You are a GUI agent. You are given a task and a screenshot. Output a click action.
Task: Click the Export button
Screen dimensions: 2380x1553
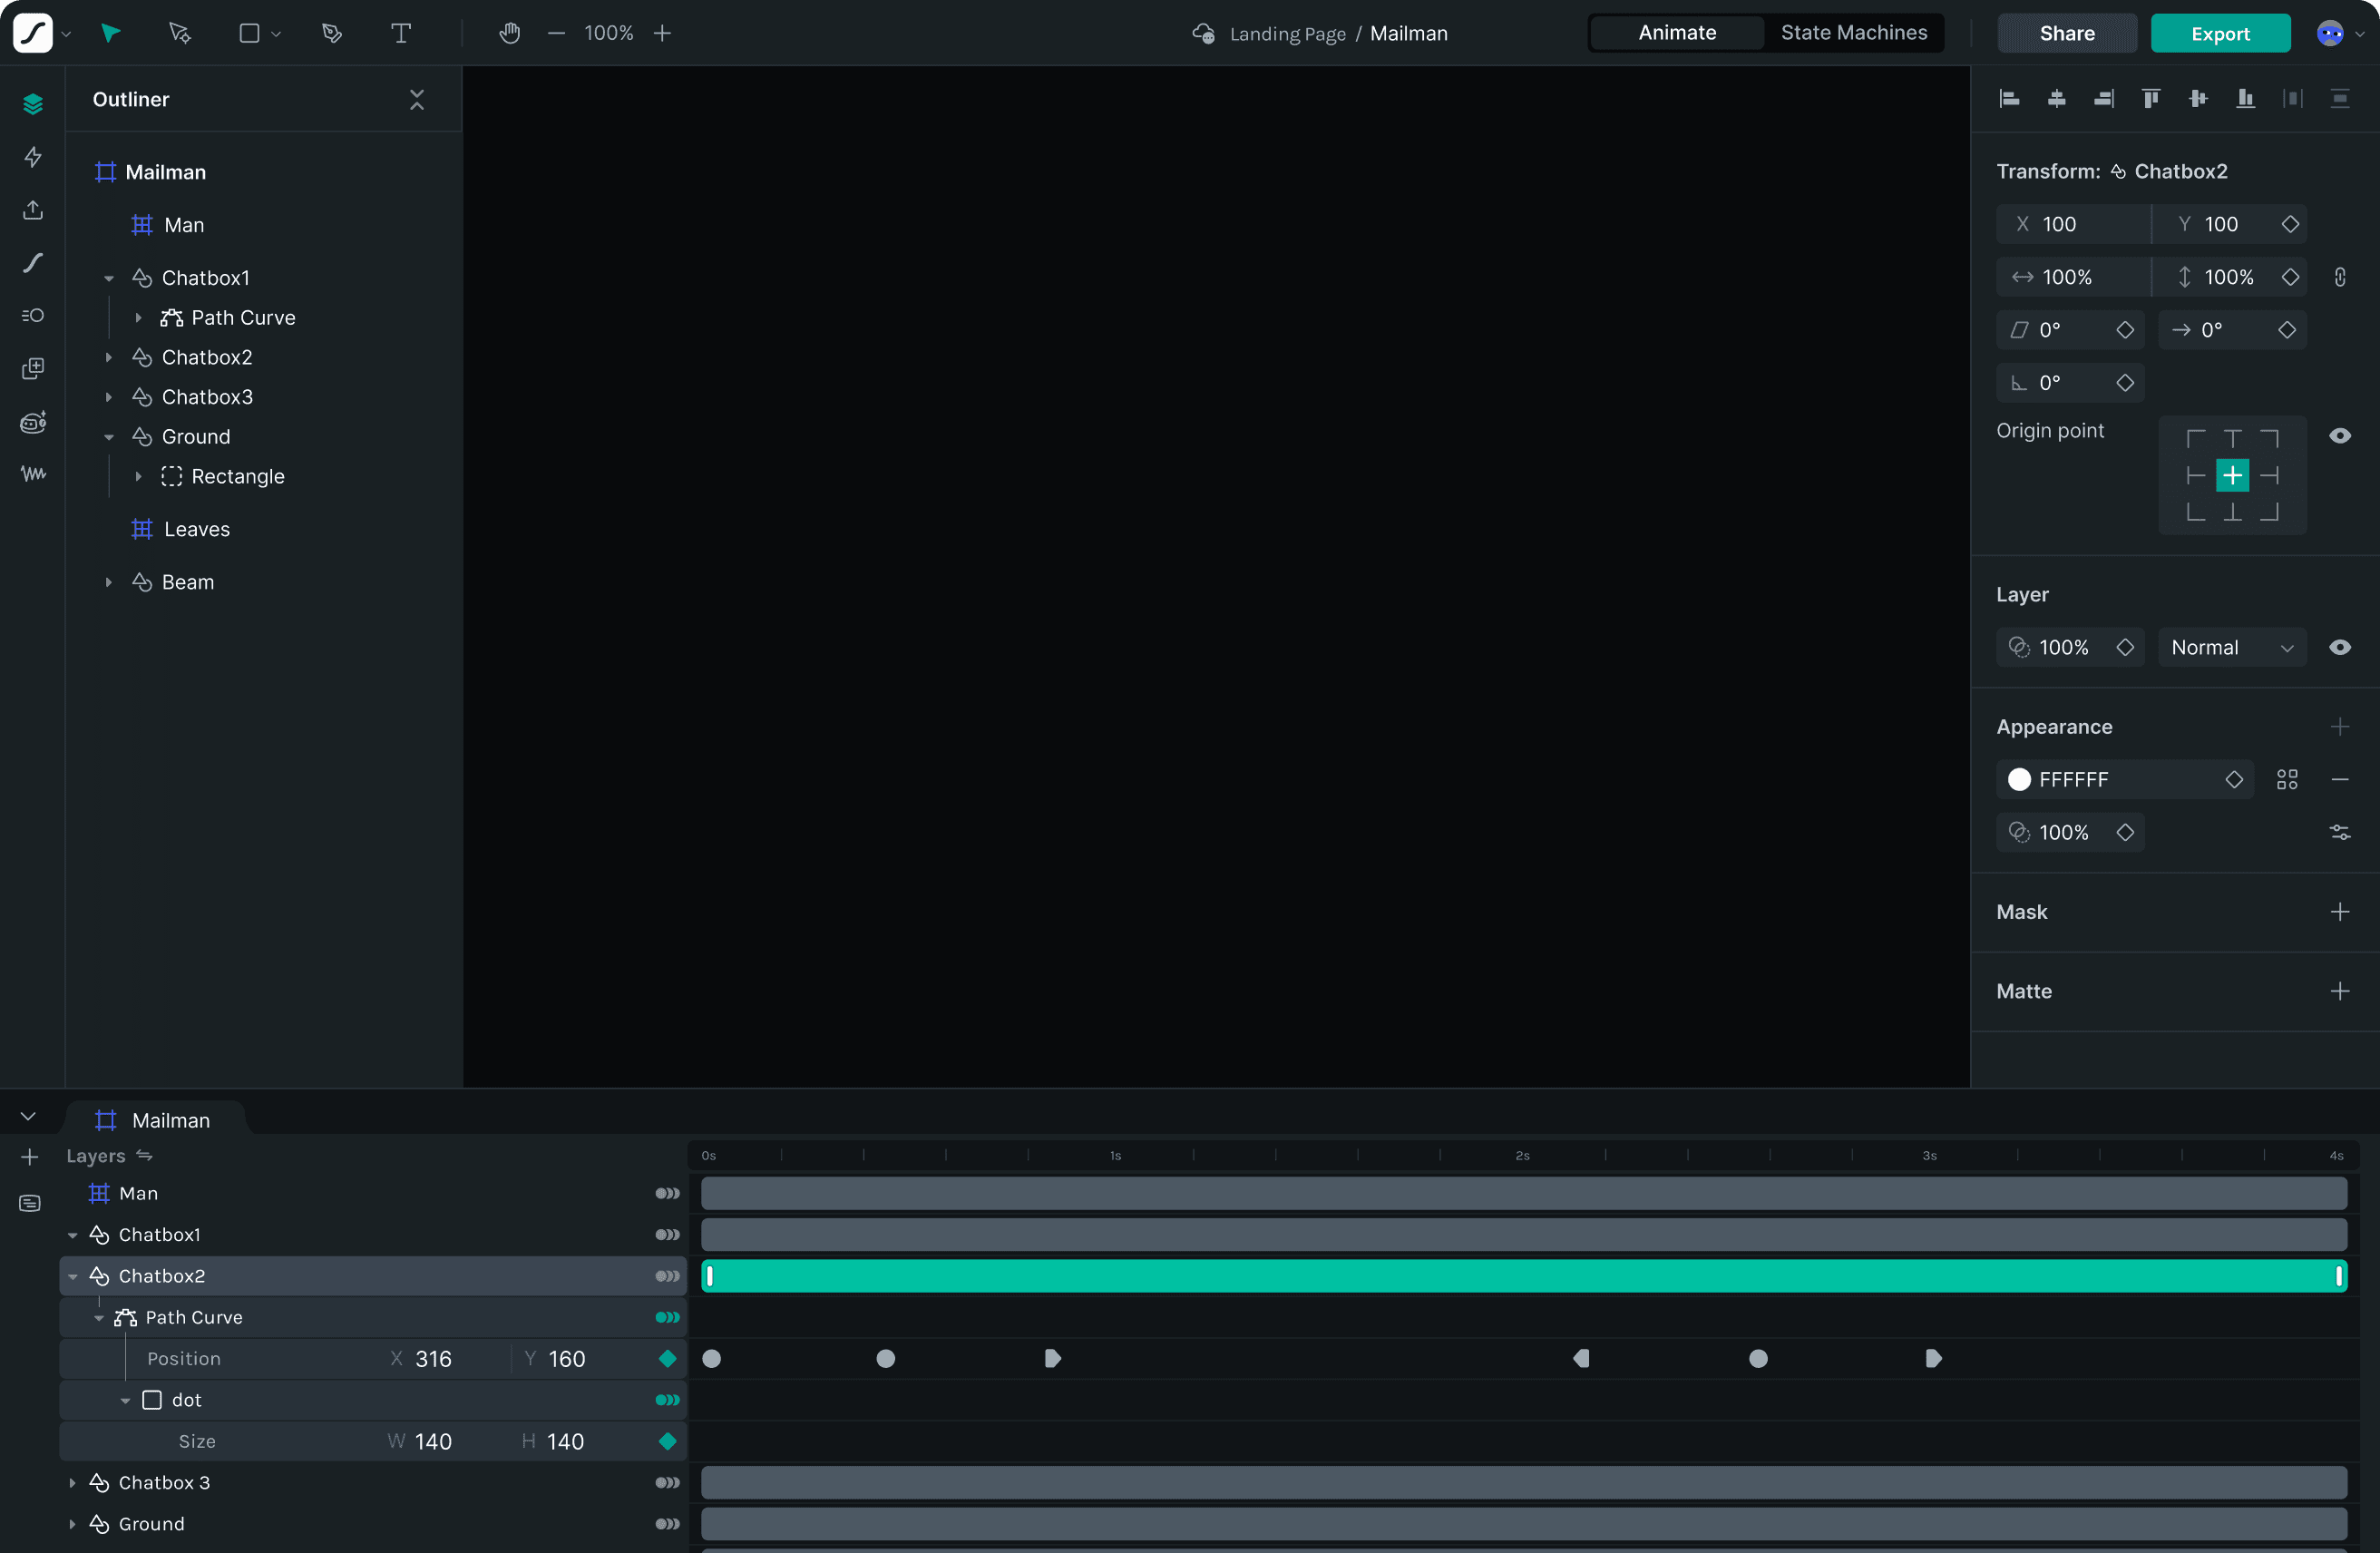click(2220, 33)
